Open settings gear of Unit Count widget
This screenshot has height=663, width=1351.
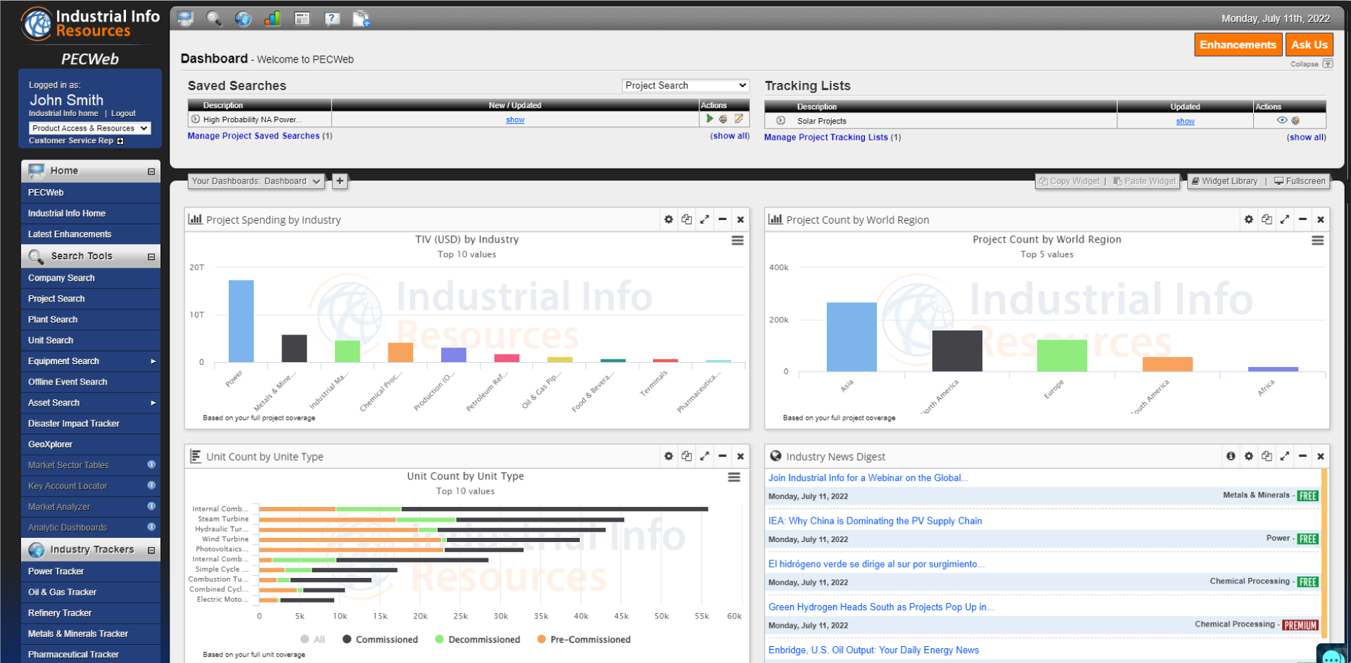click(x=668, y=456)
